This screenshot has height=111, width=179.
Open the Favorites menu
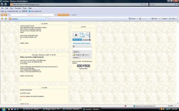point(18,8)
